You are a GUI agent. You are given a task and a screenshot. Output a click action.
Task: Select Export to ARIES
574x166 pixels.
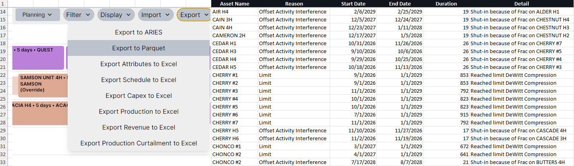(x=138, y=32)
